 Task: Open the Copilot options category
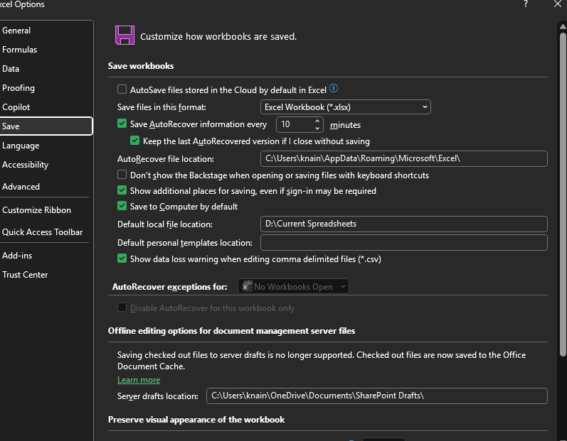click(x=46, y=107)
